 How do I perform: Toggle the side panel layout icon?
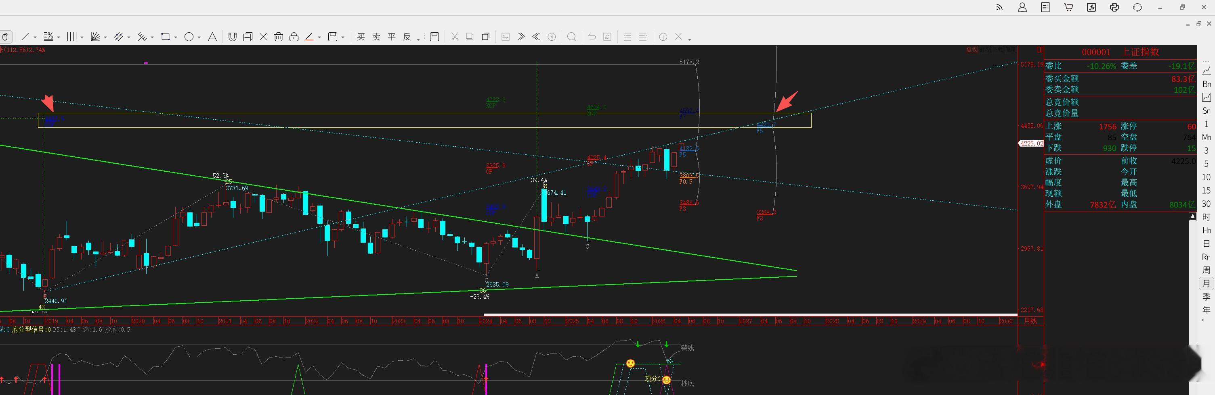[1039, 50]
